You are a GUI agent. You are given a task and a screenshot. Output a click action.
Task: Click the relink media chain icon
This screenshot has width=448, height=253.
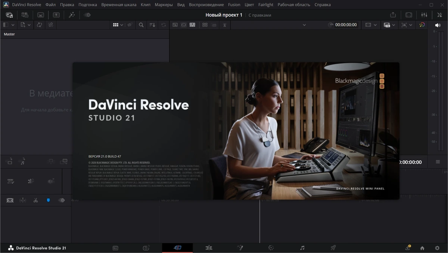(x=50, y=25)
